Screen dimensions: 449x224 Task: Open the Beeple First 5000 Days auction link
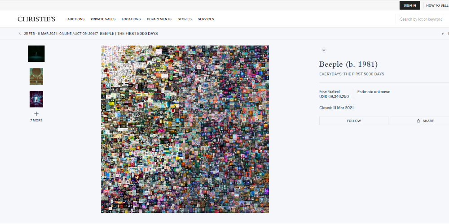click(x=129, y=34)
